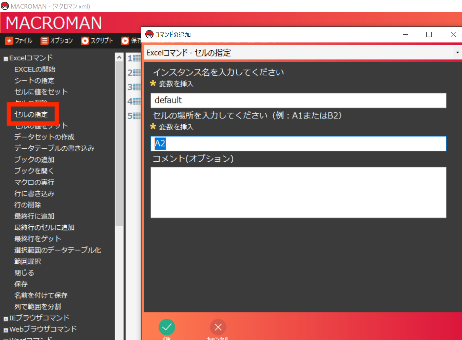Click the star icon above cell location field
462x340 pixels.
pyautogui.click(x=153, y=126)
